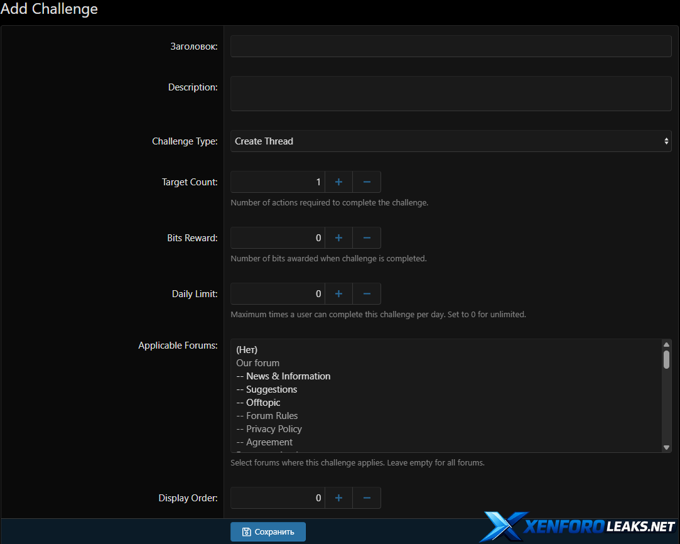Focus the Заголовок title input field

[450, 46]
